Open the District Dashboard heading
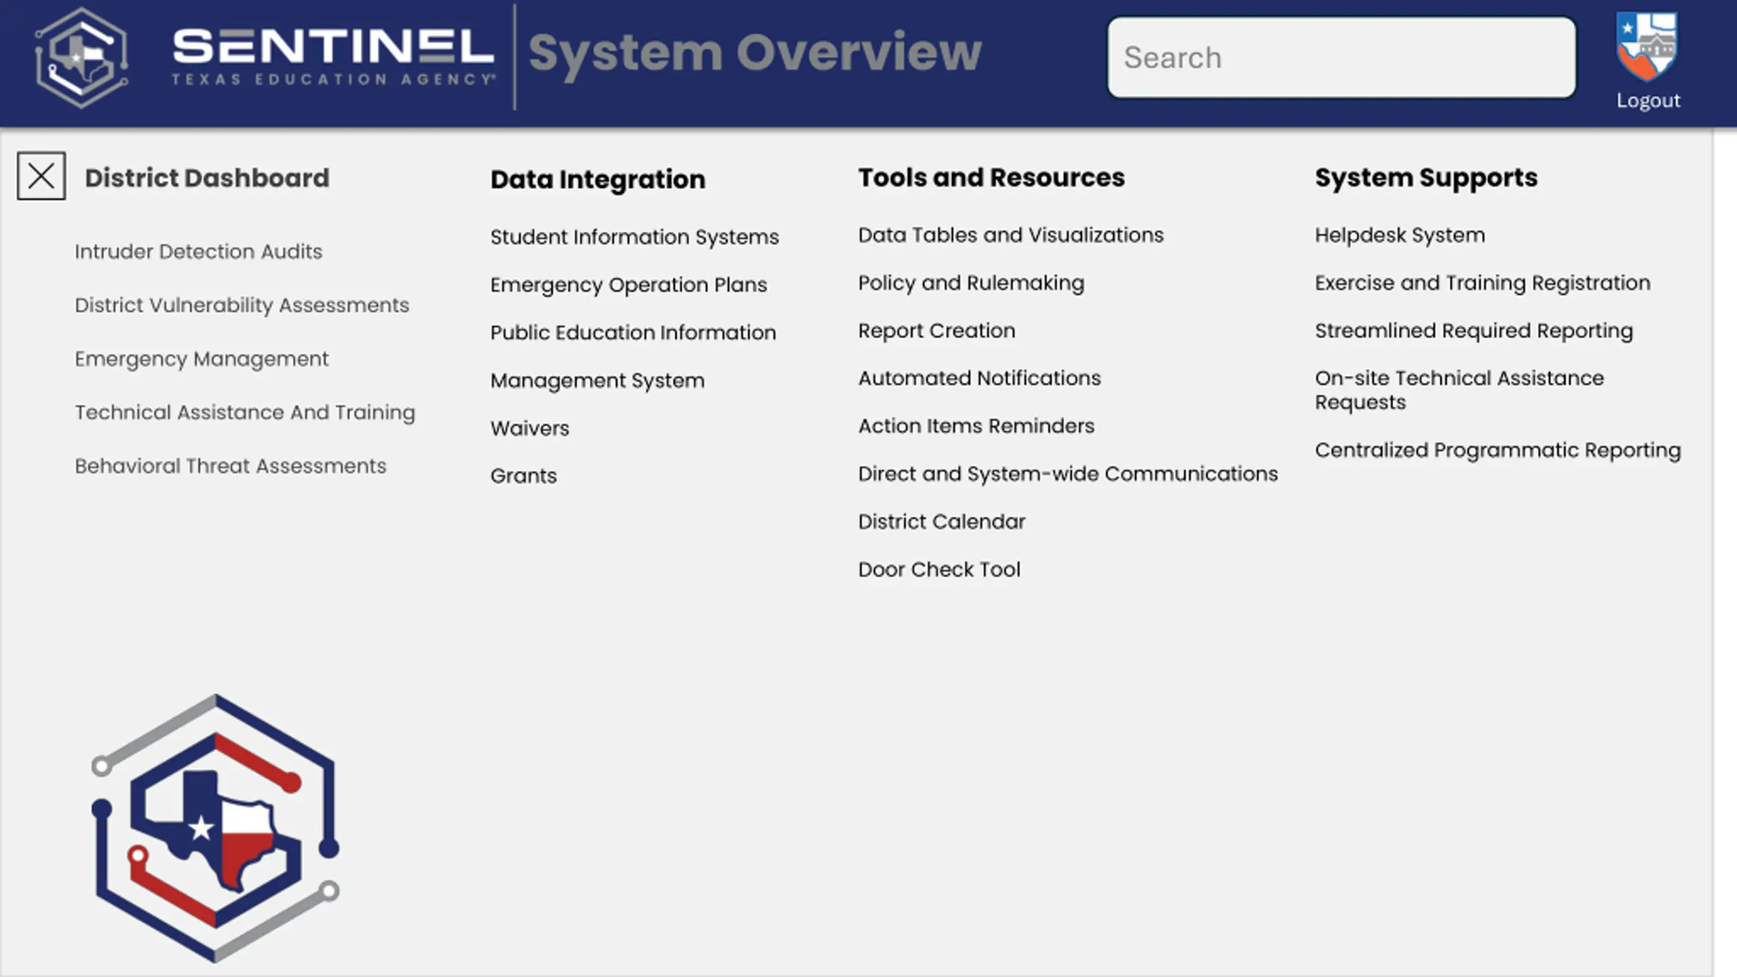The image size is (1737, 977). pyautogui.click(x=207, y=178)
